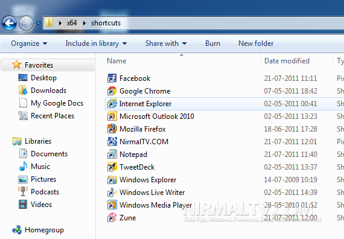Select Homegroup in the navigation pane
The image size is (344, 239).
tap(44, 230)
